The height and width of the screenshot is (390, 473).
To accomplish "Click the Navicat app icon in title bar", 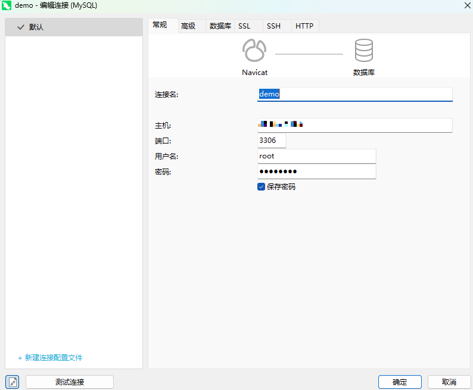I will (7, 5).
